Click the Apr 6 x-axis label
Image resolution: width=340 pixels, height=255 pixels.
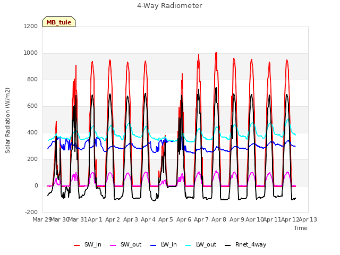(184, 219)
